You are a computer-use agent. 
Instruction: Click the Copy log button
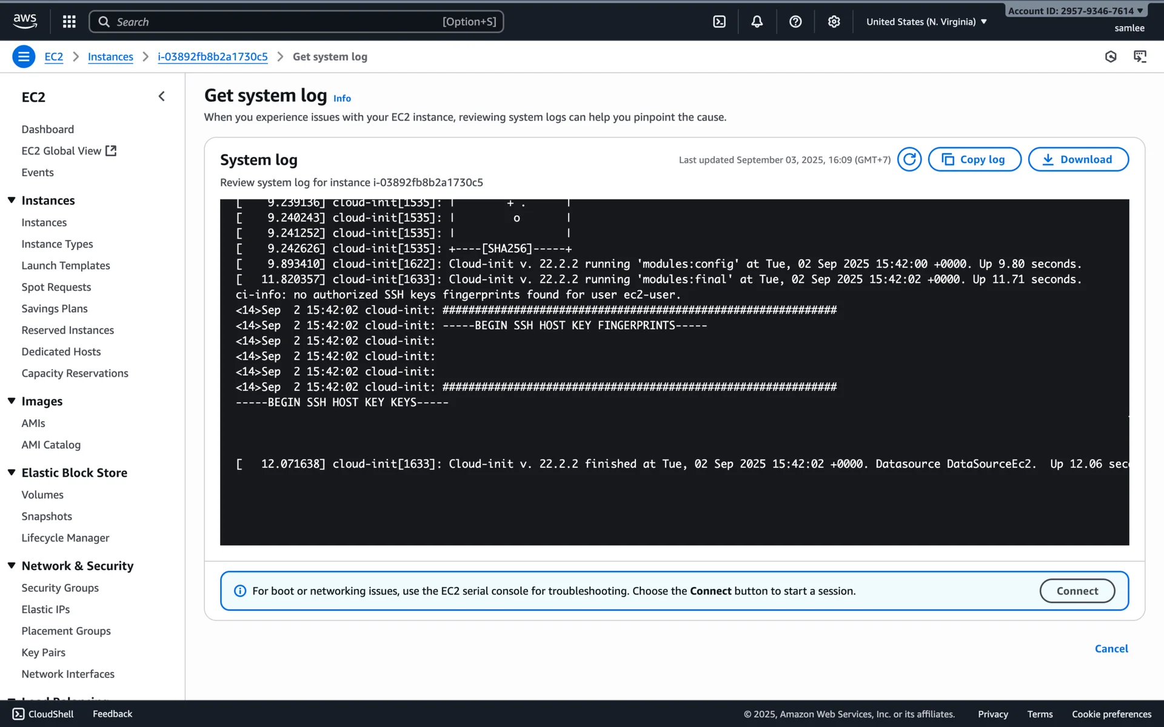coord(974,159)
